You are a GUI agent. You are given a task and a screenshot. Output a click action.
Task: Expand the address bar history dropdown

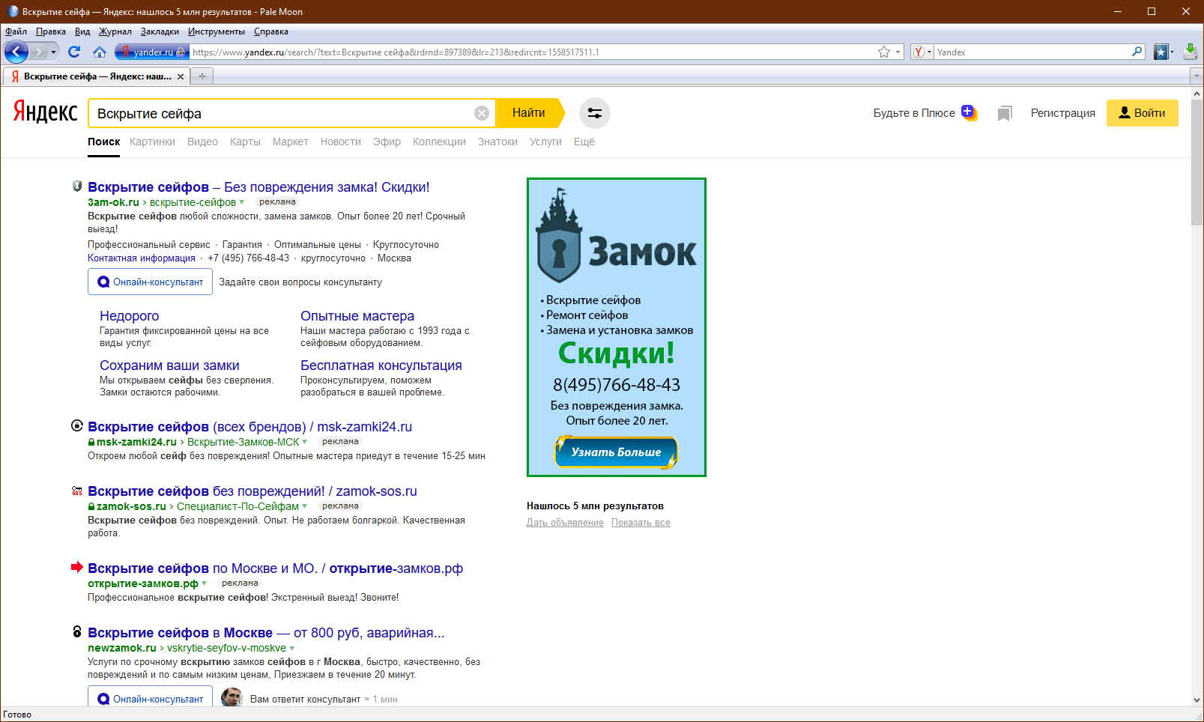point(898,52)
